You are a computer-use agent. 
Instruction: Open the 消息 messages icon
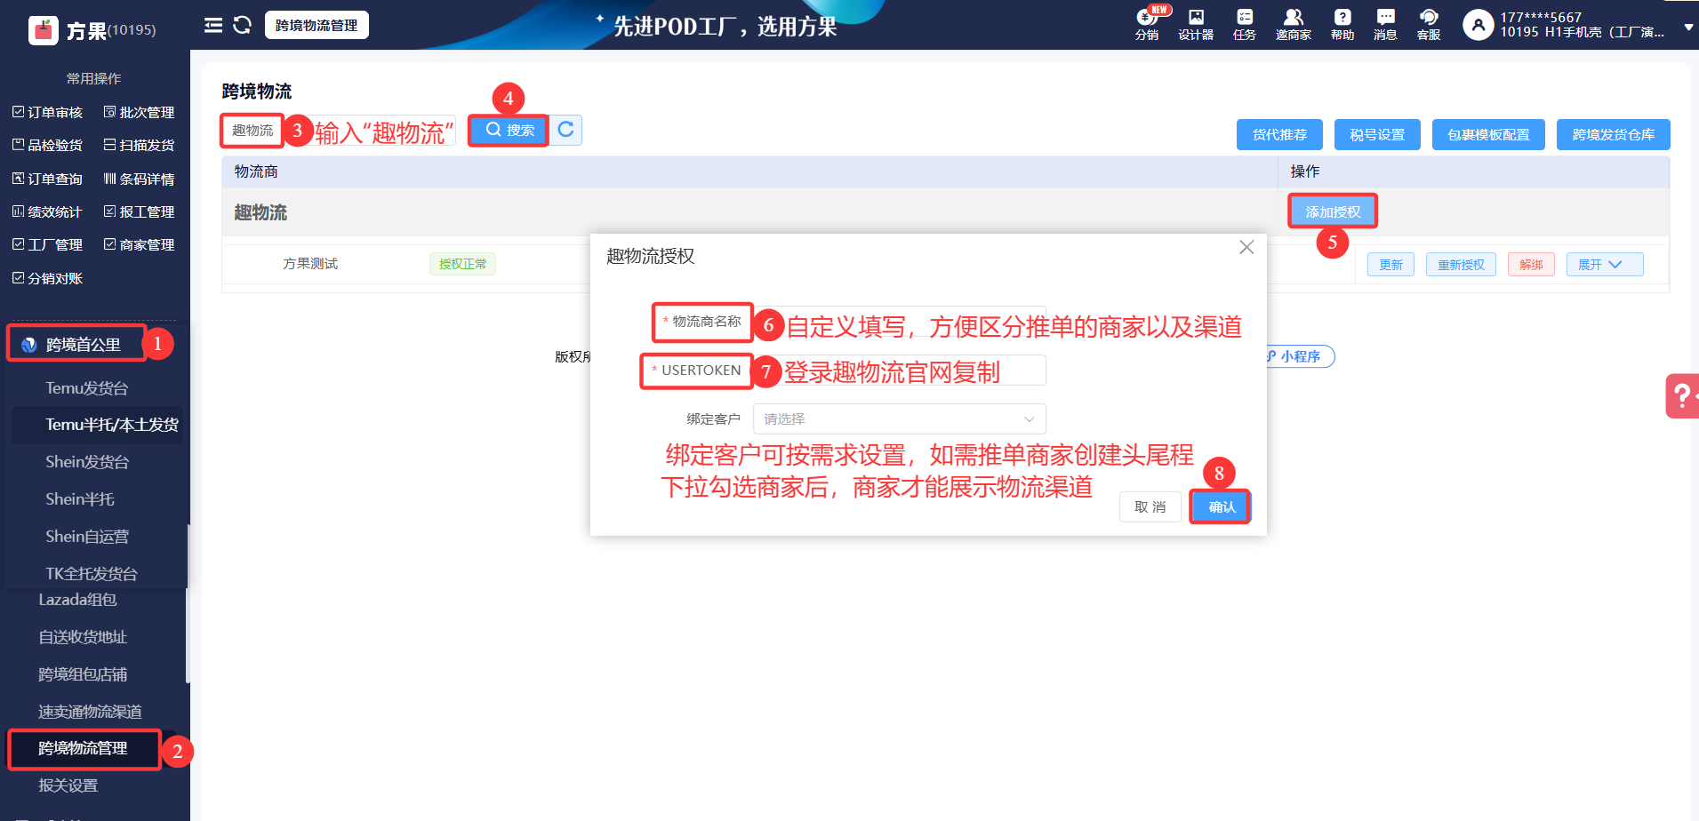click(1385, 24)
